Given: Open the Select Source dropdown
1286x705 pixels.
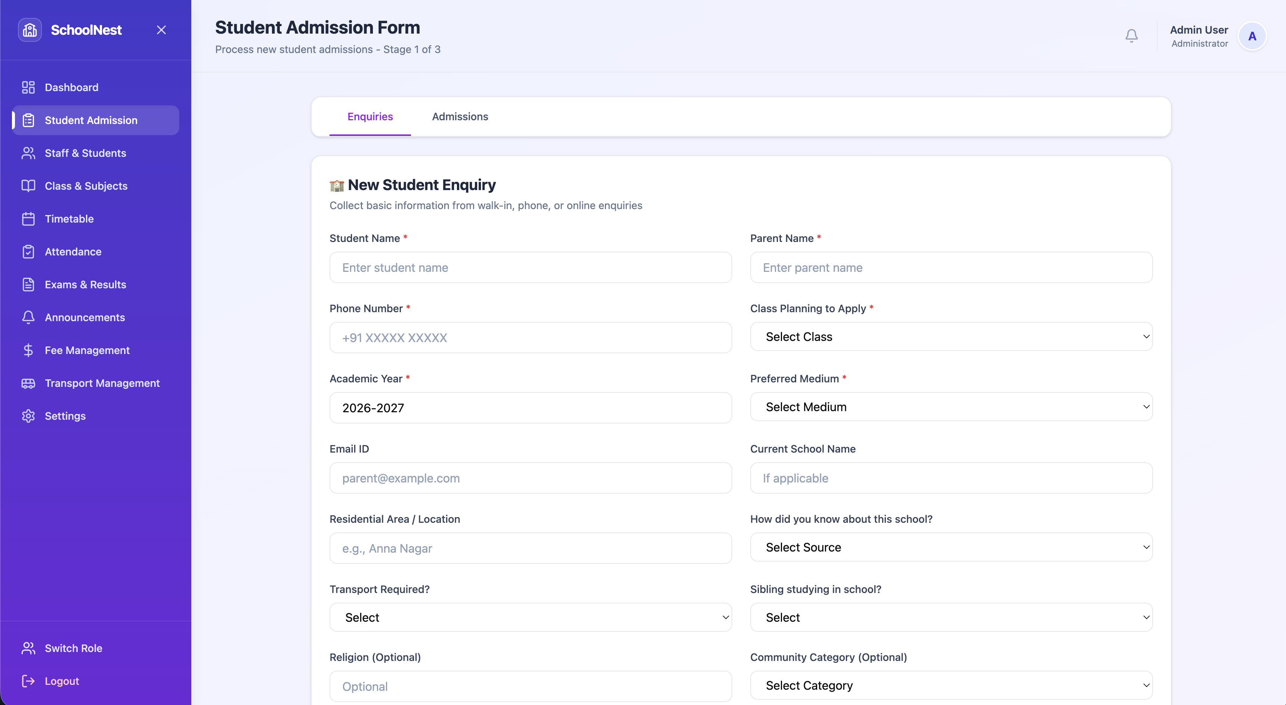Looking at the screenshot, I should 951,547.
